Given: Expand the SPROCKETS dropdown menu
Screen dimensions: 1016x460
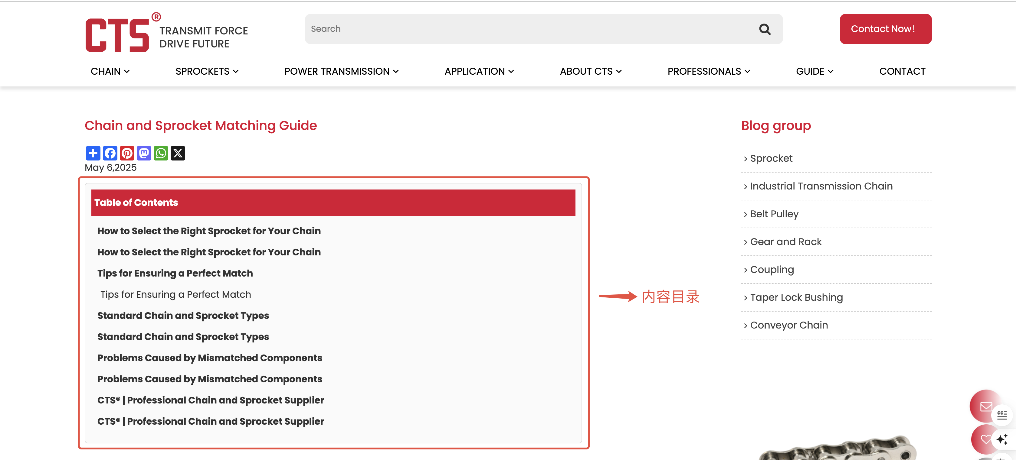Looking at the screenshot, I should click(x=207, y=71).
